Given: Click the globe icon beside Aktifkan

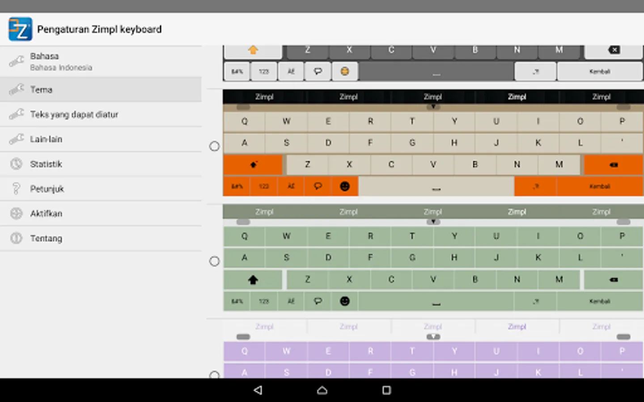Looking at the screenshot, I should pyautogui.click(x=17, y=214).
